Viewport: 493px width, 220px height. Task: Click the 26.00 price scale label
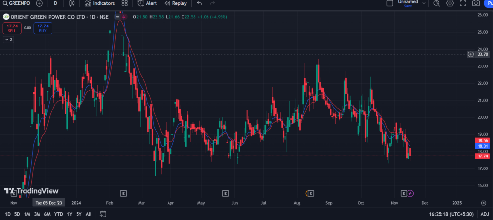tap(482, 15)
